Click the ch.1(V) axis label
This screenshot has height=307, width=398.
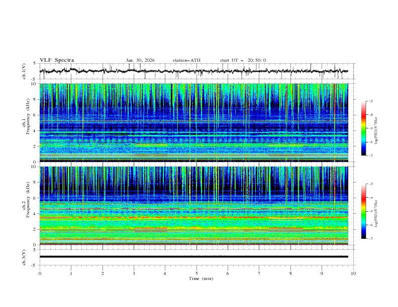[25, 71]
